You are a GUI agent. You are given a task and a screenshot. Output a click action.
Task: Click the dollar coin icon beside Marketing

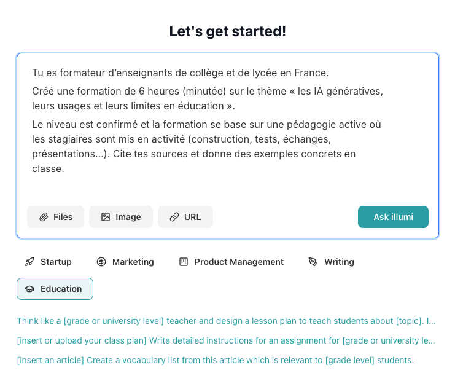[x=101, y=262]
